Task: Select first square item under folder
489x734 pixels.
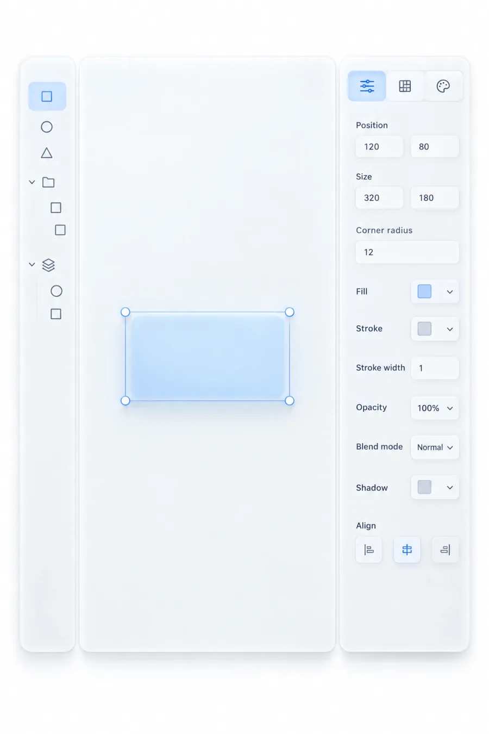Action: [x=56, y=208]
